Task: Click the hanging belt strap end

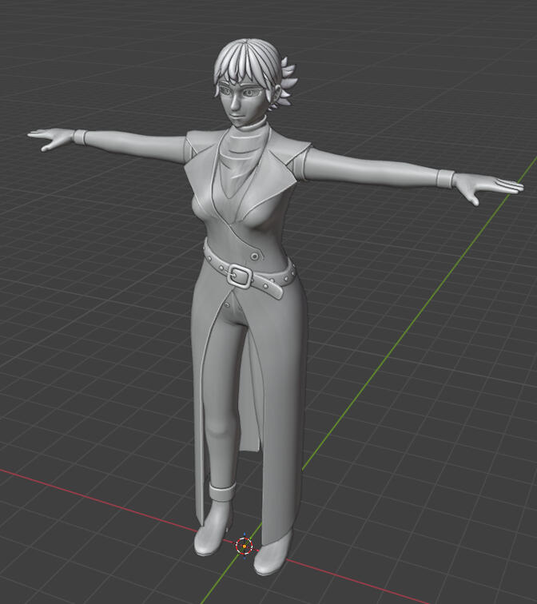Action: click(x=273, y=289)
